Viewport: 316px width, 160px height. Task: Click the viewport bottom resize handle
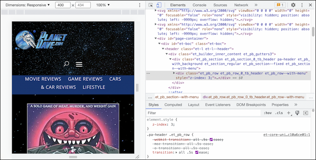pyautogui.click(x=73, y=157)
